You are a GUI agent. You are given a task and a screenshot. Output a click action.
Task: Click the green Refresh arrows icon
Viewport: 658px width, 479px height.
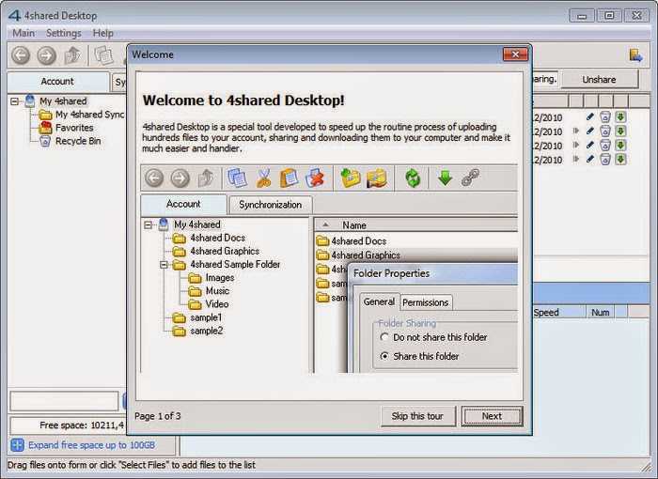(413, 178)
